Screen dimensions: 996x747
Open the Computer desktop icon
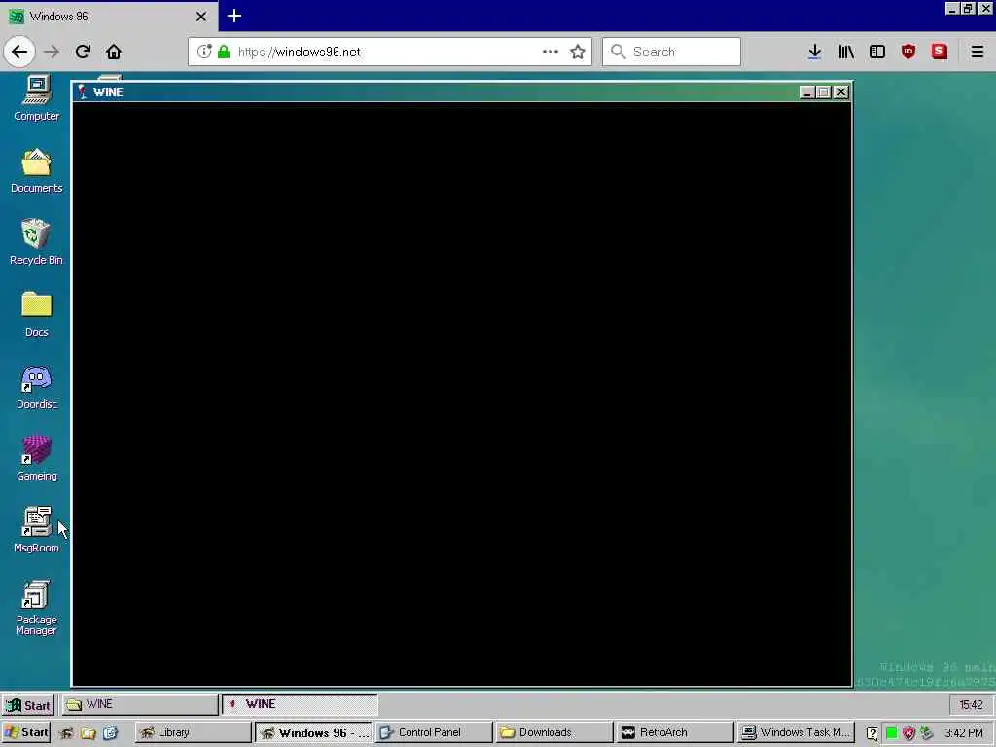[x=36, y=97]
